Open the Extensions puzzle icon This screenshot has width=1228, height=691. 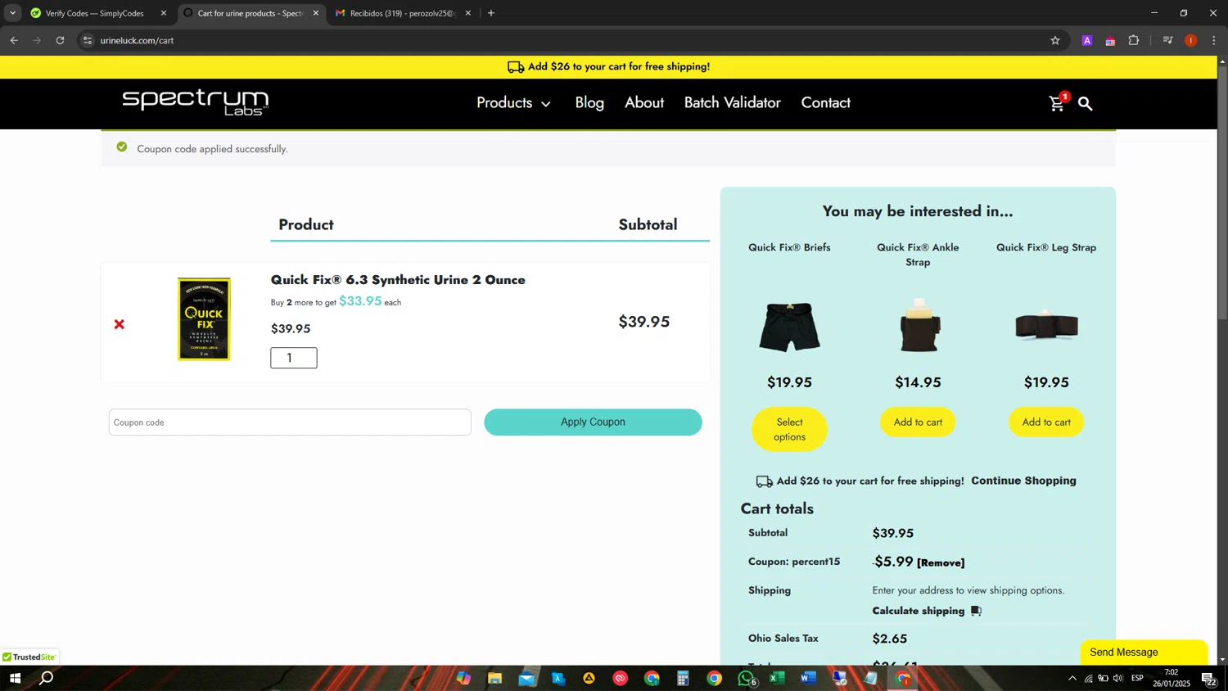pyautogui.click(x=1134, y=40)
